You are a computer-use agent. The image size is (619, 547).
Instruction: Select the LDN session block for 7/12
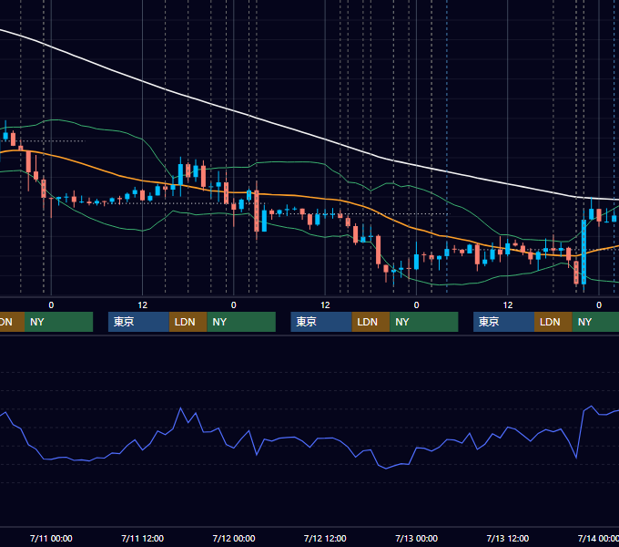tap(370, 322)
